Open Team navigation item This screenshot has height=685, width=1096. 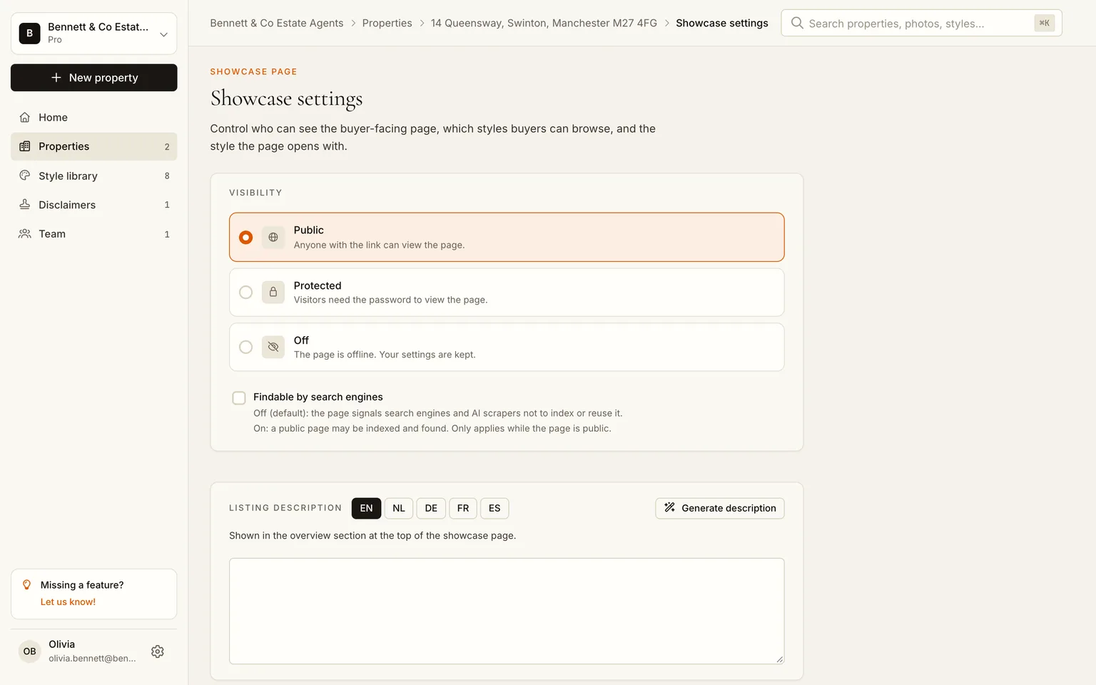(94, 234)
